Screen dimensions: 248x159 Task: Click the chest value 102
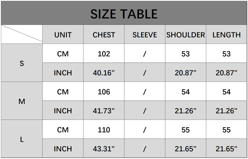(x=104, y=54)
